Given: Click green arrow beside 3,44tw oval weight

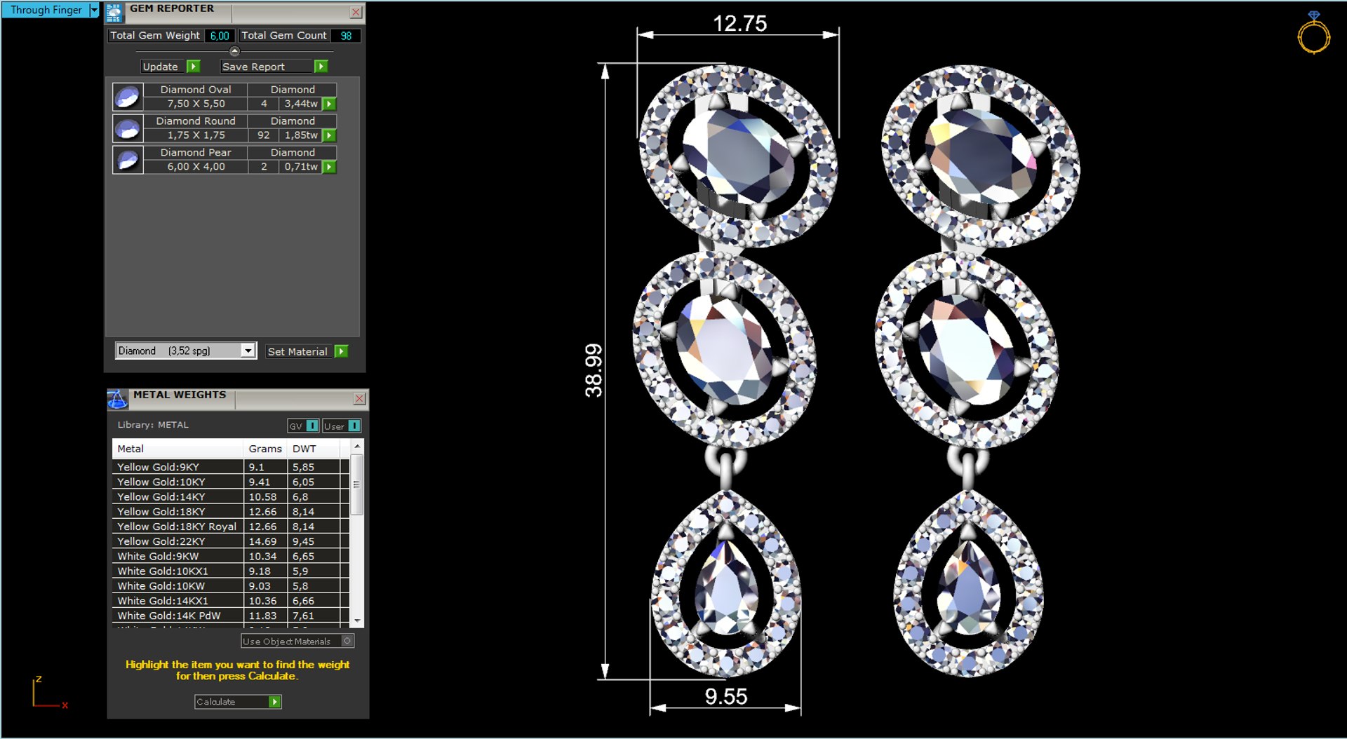Looking at the screenshot, I should 329,104.
